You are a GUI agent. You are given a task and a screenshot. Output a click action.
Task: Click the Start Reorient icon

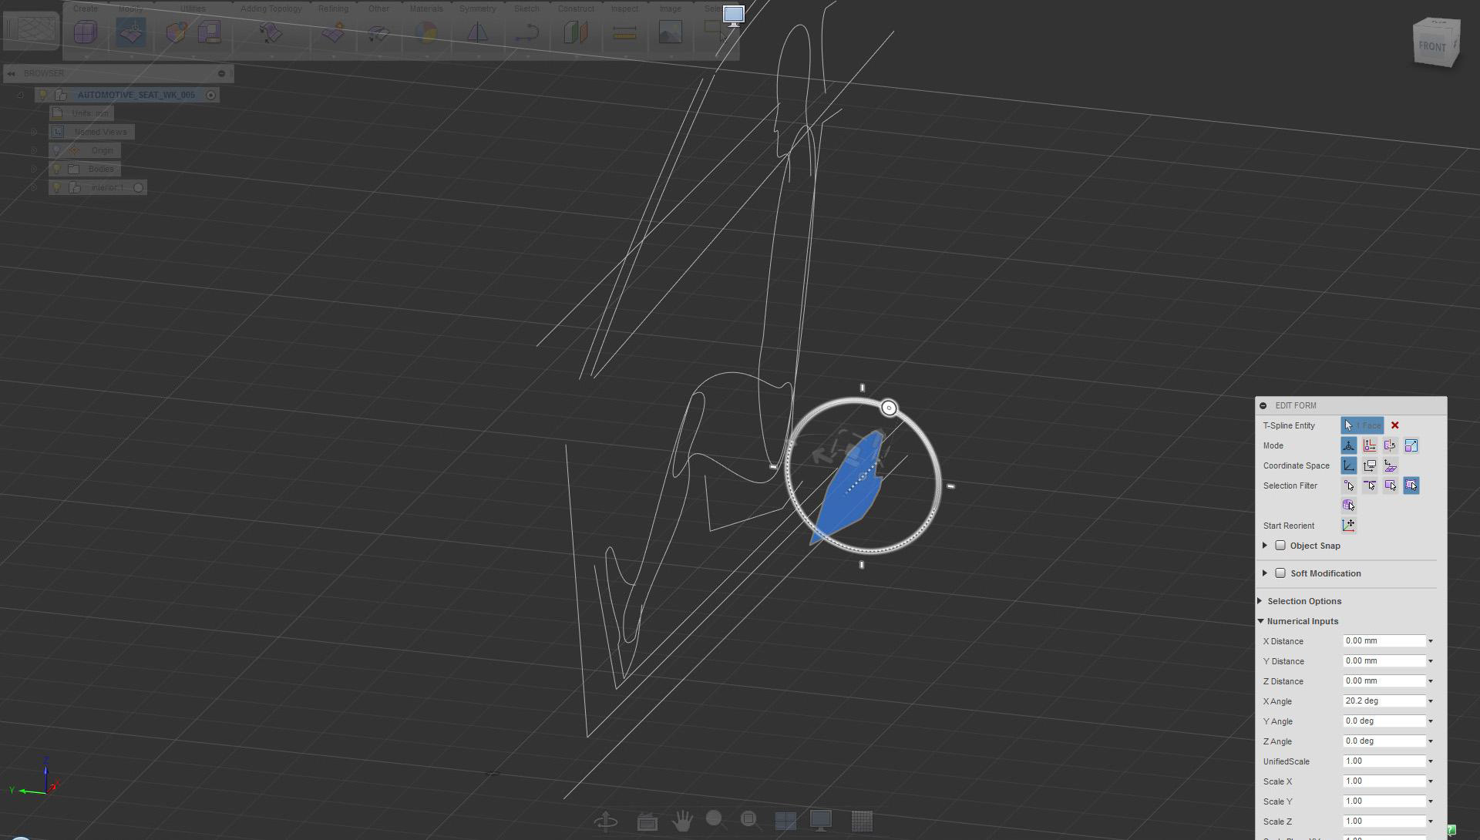coord(1348,526)
